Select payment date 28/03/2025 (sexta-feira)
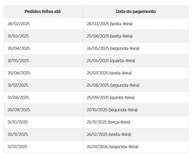The image size is (193, 158). (x=136, y=24)
